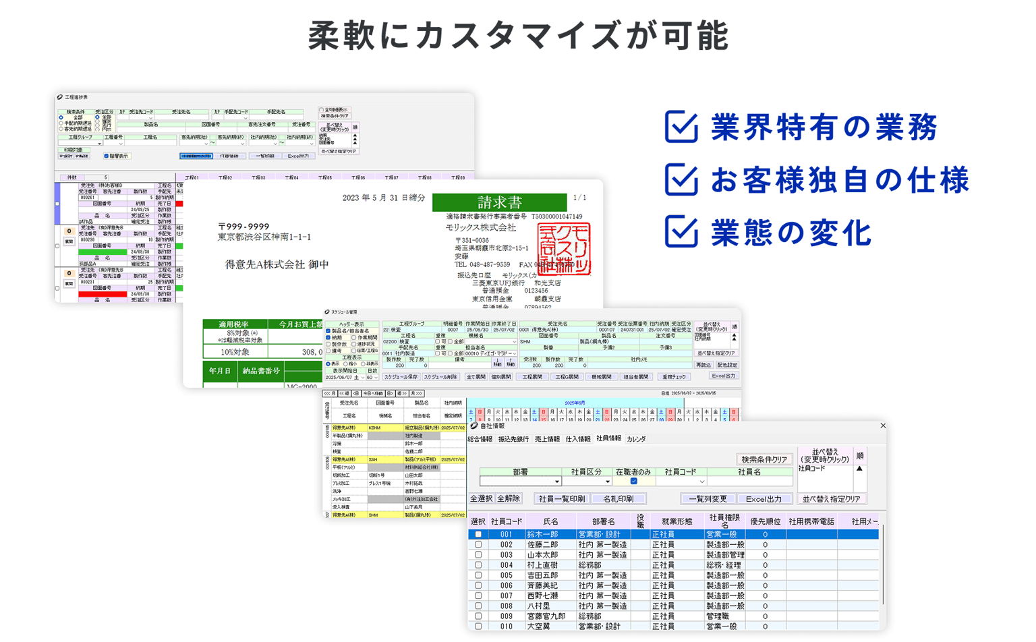The image size is (1036, 642).
Task: Click the 全解除 button in 自社情報
Action: pos(509,499)
